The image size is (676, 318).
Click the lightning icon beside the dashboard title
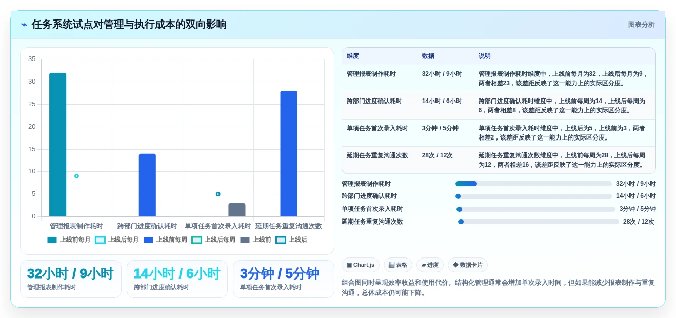[x=24, y=25]
